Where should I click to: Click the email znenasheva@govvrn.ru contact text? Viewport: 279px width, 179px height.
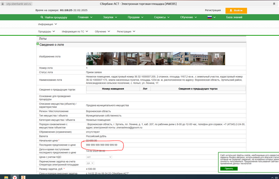pos(130,128)
